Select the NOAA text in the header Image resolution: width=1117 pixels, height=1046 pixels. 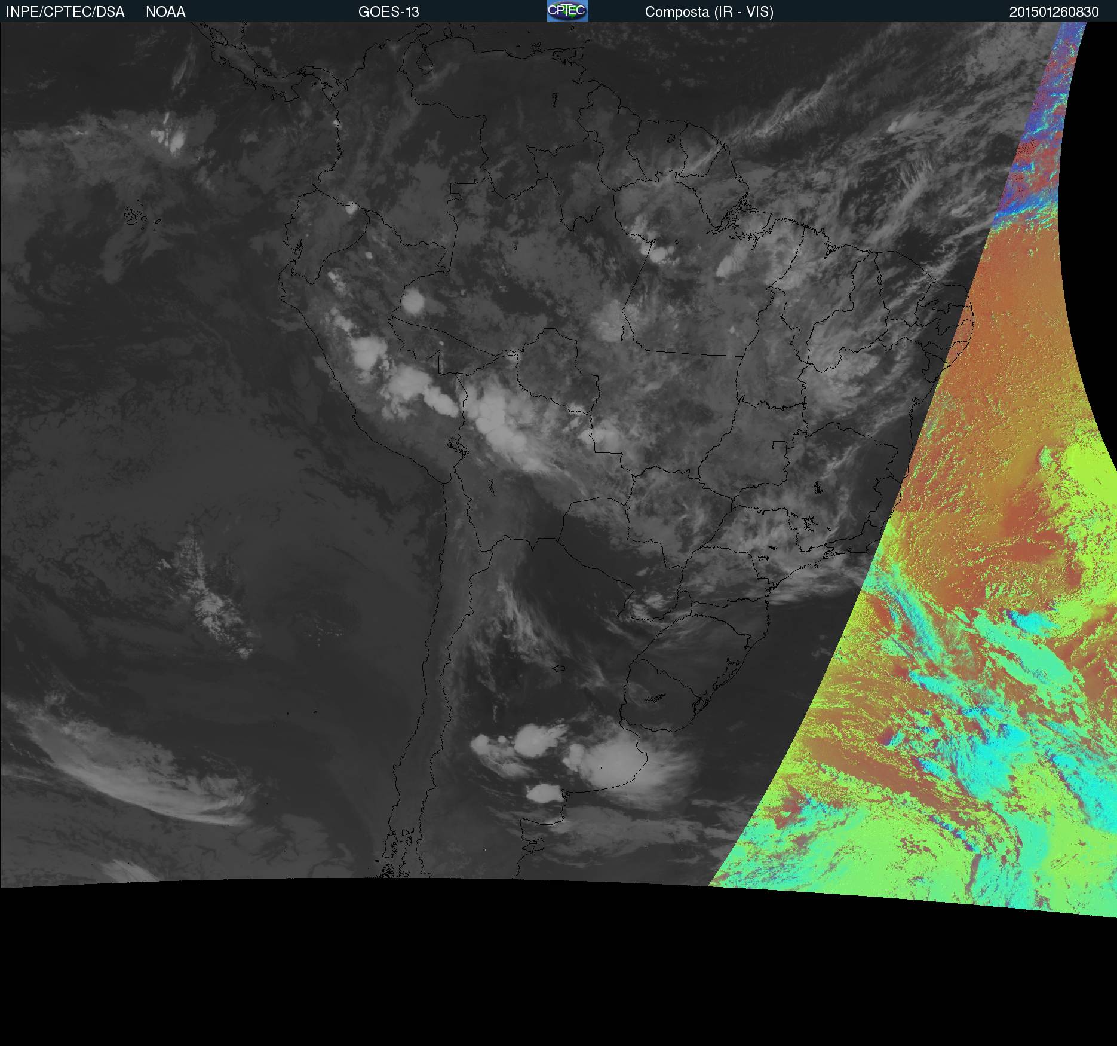click(165, 11)
